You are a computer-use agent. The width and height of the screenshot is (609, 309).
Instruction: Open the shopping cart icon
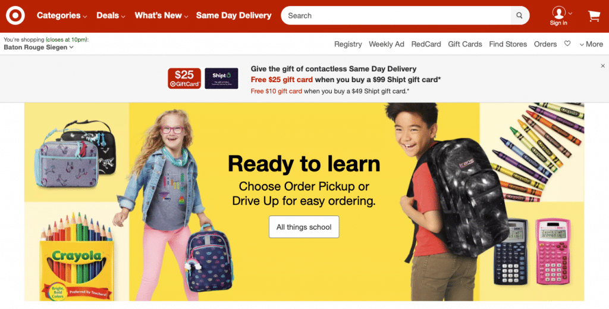tap(594, 16)
